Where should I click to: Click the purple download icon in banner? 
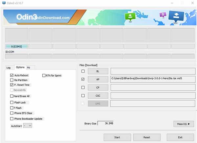pos(163,14)
